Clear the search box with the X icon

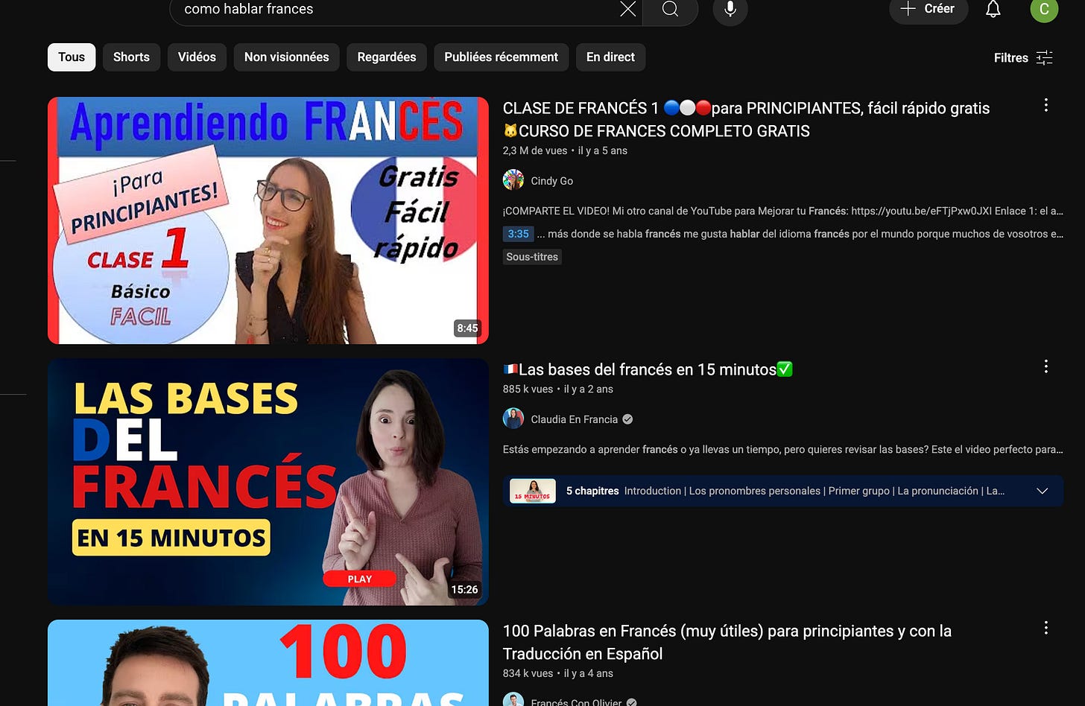[627, 9]
